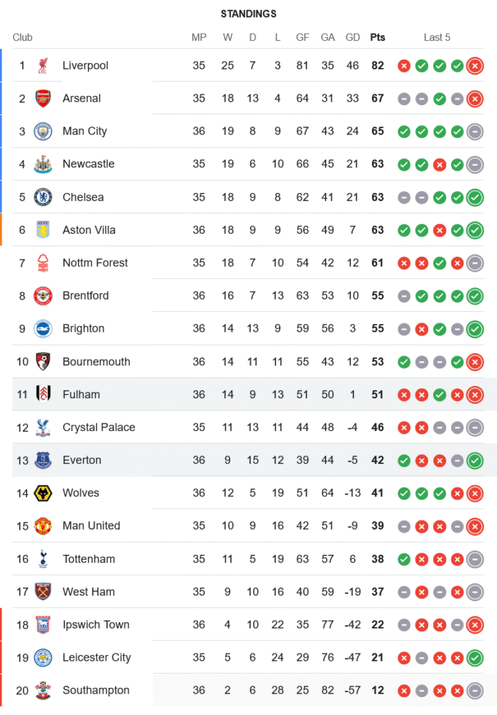Sort standings by Pts column header

point(378,37)
